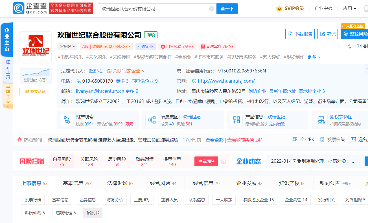Click the 欢瑞世纪 company logo thumbnail
Screen dimensions: 368x223
pos(36,47)
